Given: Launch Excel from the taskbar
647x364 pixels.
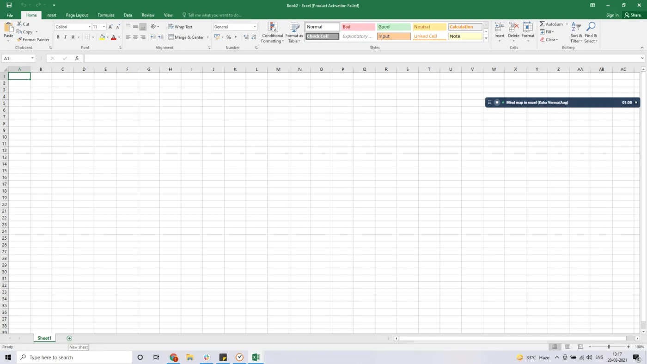Looking at the screenshot, I should tap(256, 357).
